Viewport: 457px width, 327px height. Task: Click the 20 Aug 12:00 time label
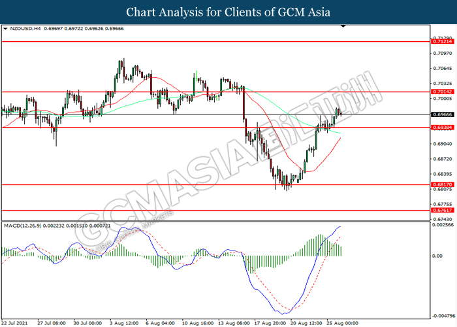coord(306,323)
